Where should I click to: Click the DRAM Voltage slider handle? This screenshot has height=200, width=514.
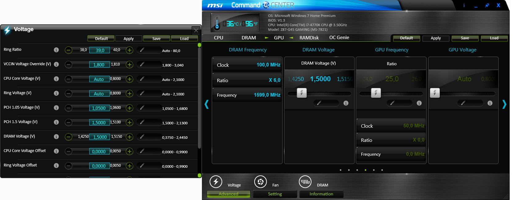pos(302,93)
